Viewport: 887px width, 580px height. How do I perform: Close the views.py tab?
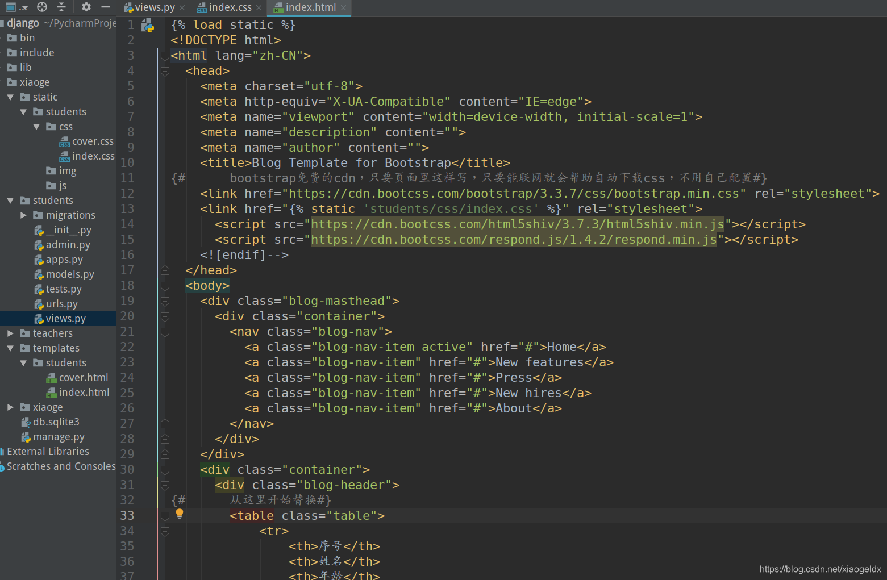click(x=182, y=8)
